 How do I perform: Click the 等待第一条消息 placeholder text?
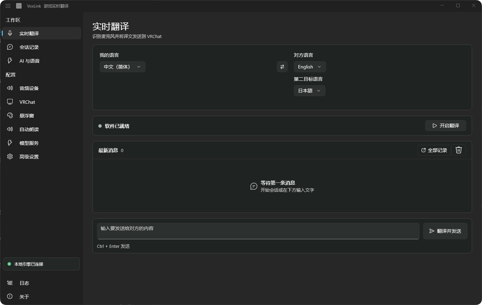(278, 183)
